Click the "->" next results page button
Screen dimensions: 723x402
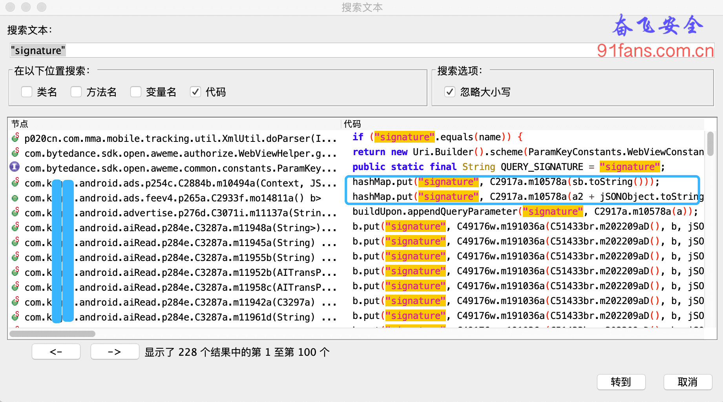(115, 351)
